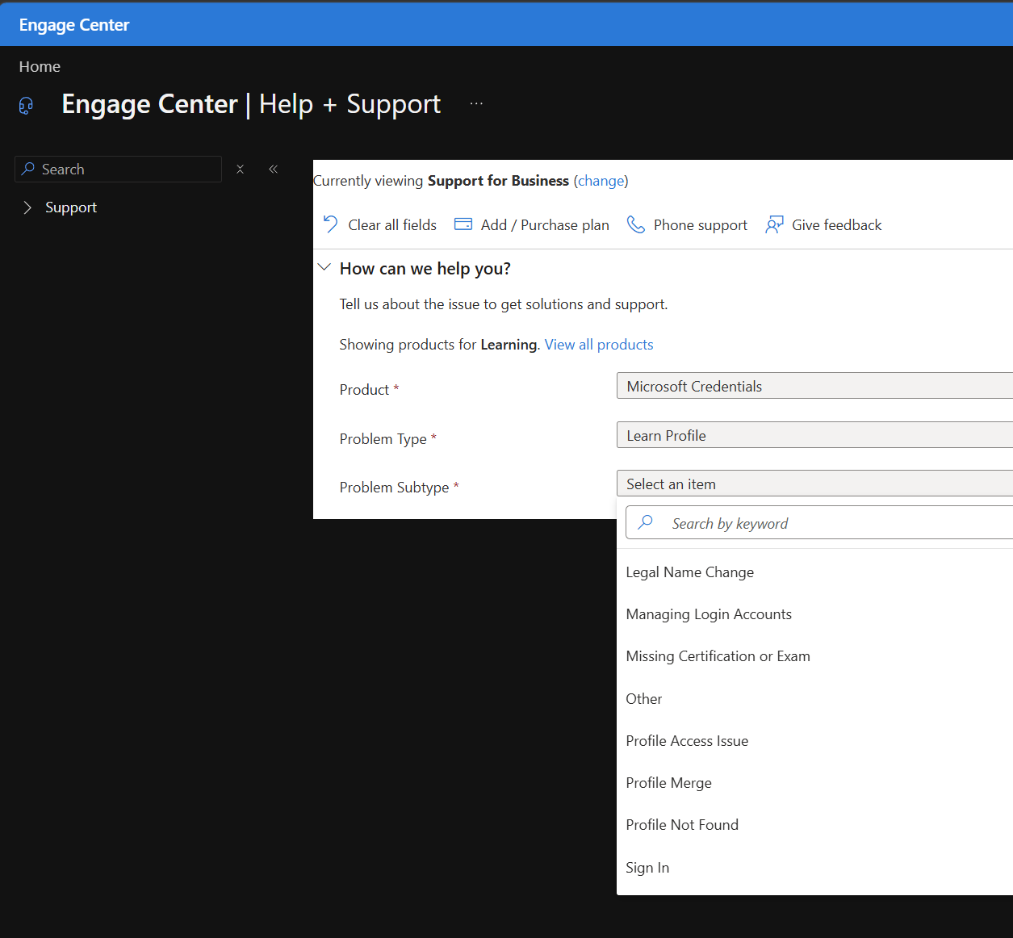This screenshot has width=1013, height=938.
Task: Choose 'Profile Not Found' option
Action: coord(814,825)
